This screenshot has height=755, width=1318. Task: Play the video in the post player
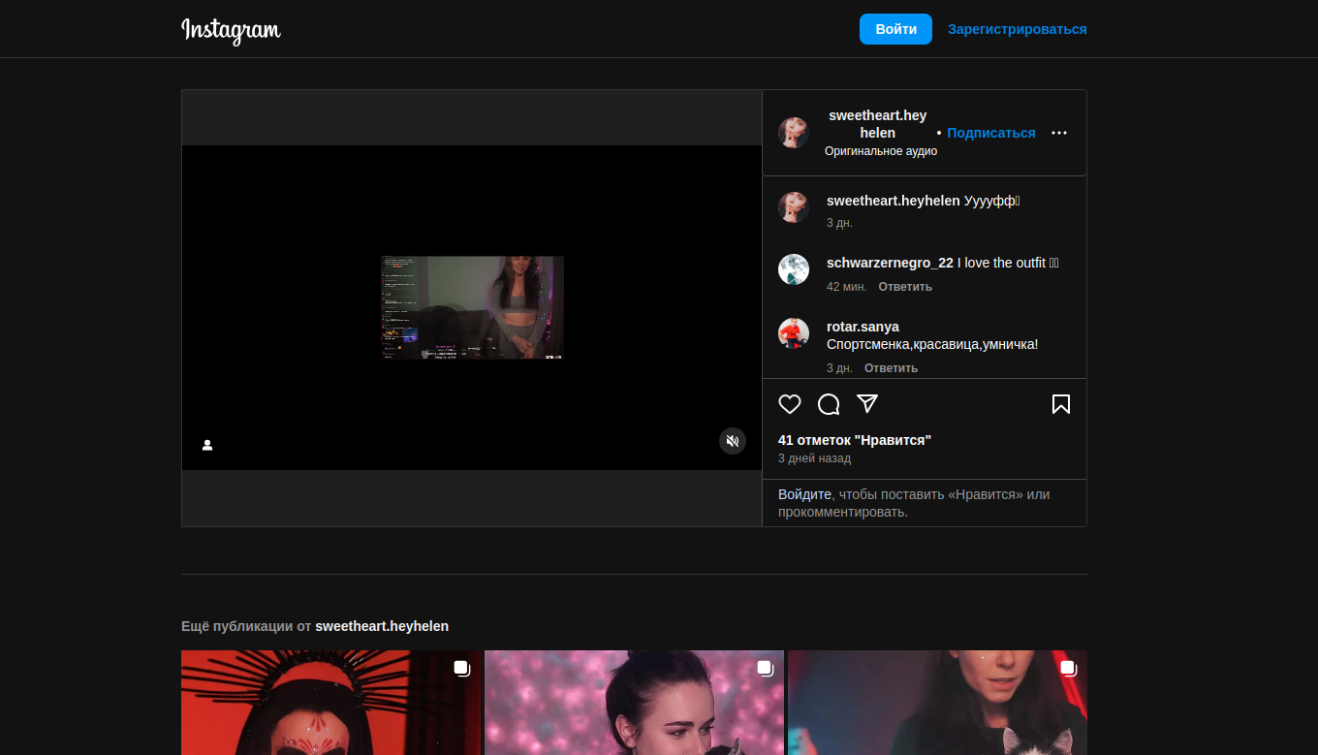[x=472, y=307]
